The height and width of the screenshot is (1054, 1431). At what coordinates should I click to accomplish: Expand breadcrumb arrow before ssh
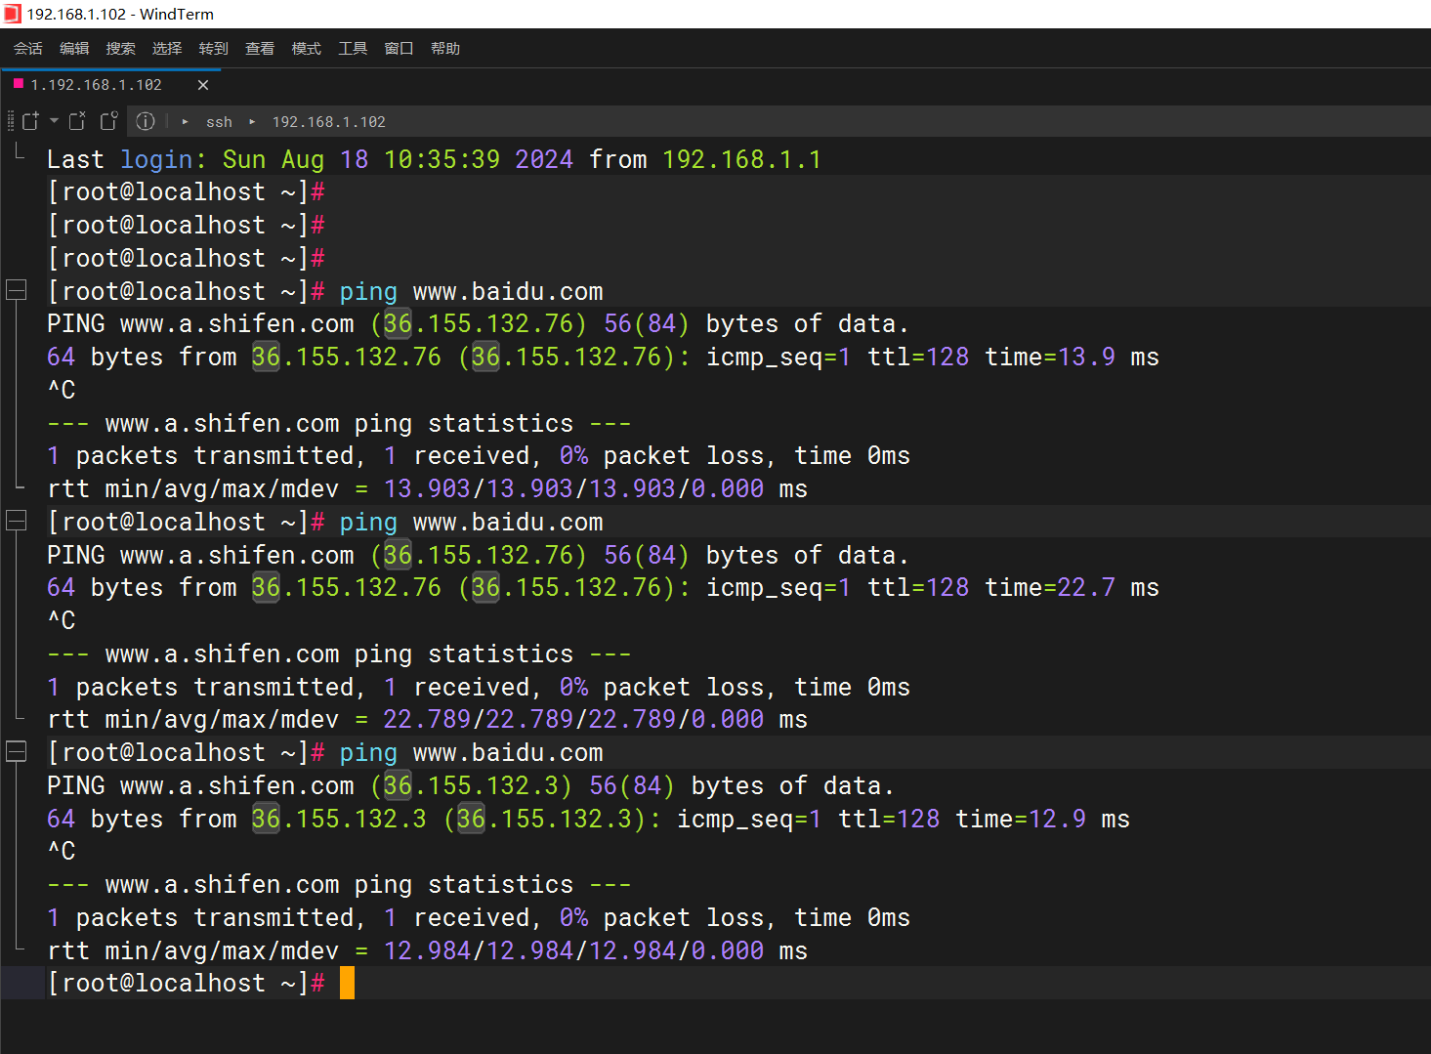185,122
